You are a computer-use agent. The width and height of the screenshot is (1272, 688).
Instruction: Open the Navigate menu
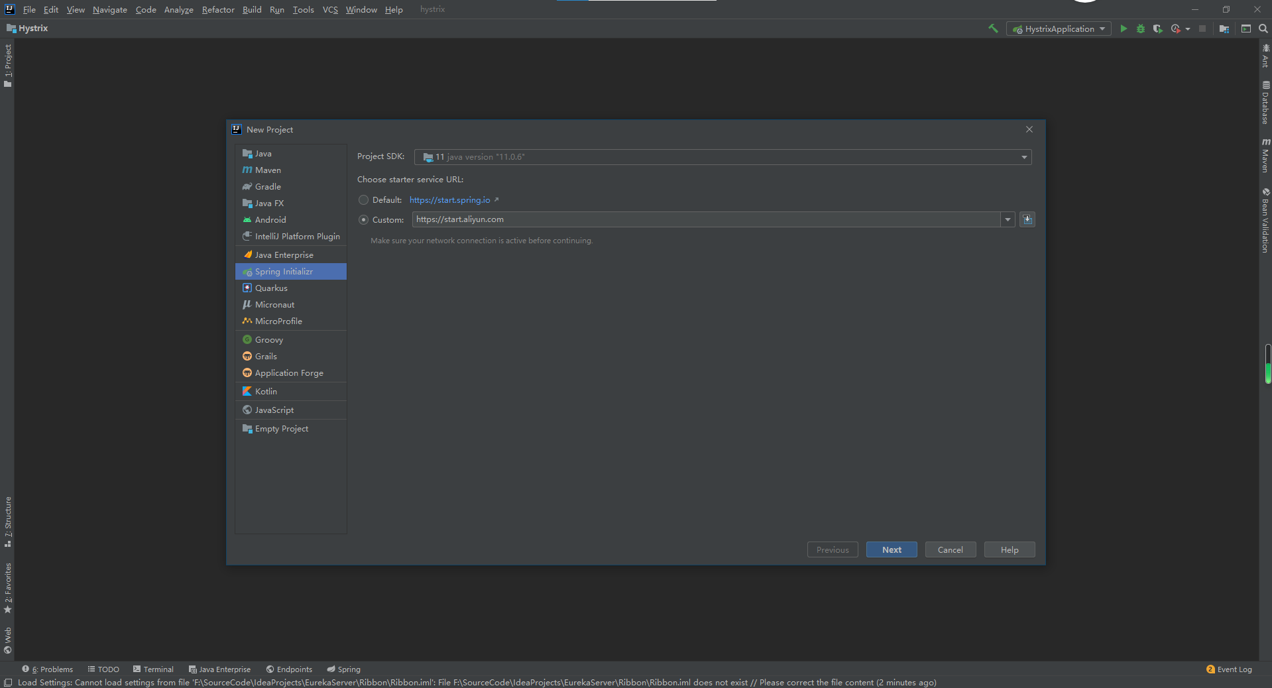click(x=109, y=9)
